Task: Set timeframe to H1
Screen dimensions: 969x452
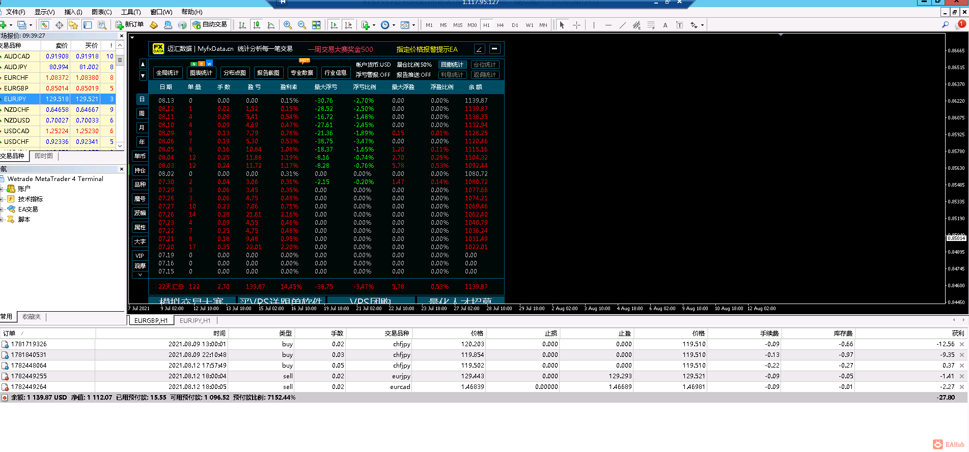Action: [x=486, y=25]
